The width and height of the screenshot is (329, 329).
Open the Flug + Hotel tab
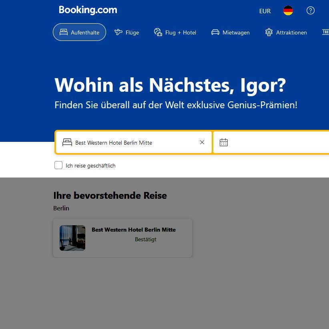coord(175,32)
